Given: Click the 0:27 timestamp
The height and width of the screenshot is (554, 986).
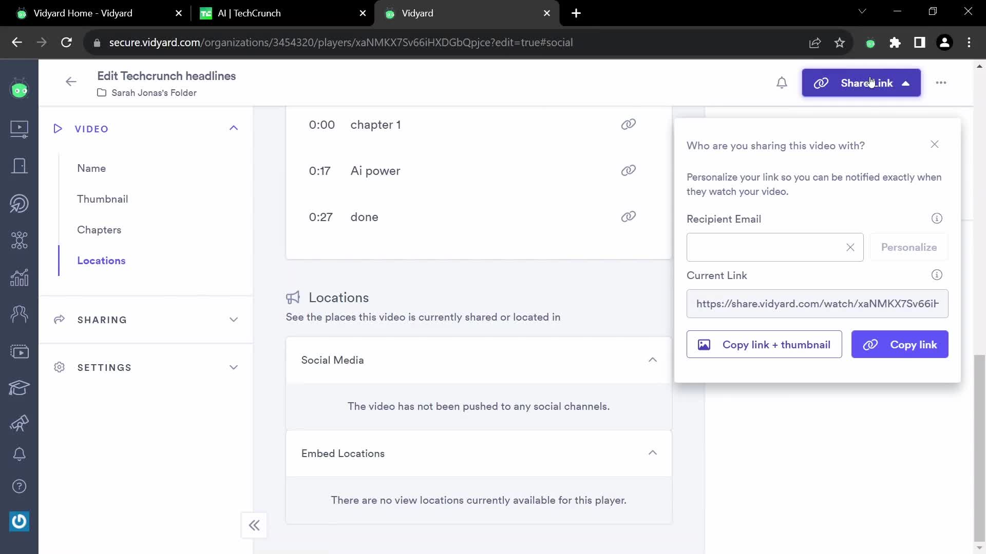Looking at the screenshot, I should pos(320,217).
